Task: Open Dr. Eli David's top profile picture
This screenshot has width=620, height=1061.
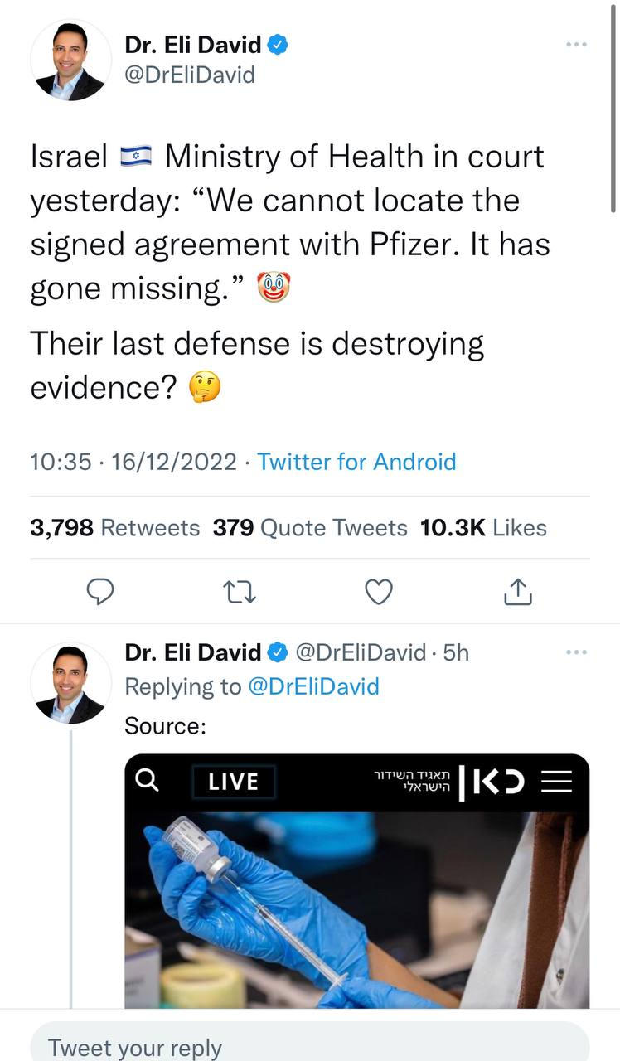Action: click(x=70, y=61)
